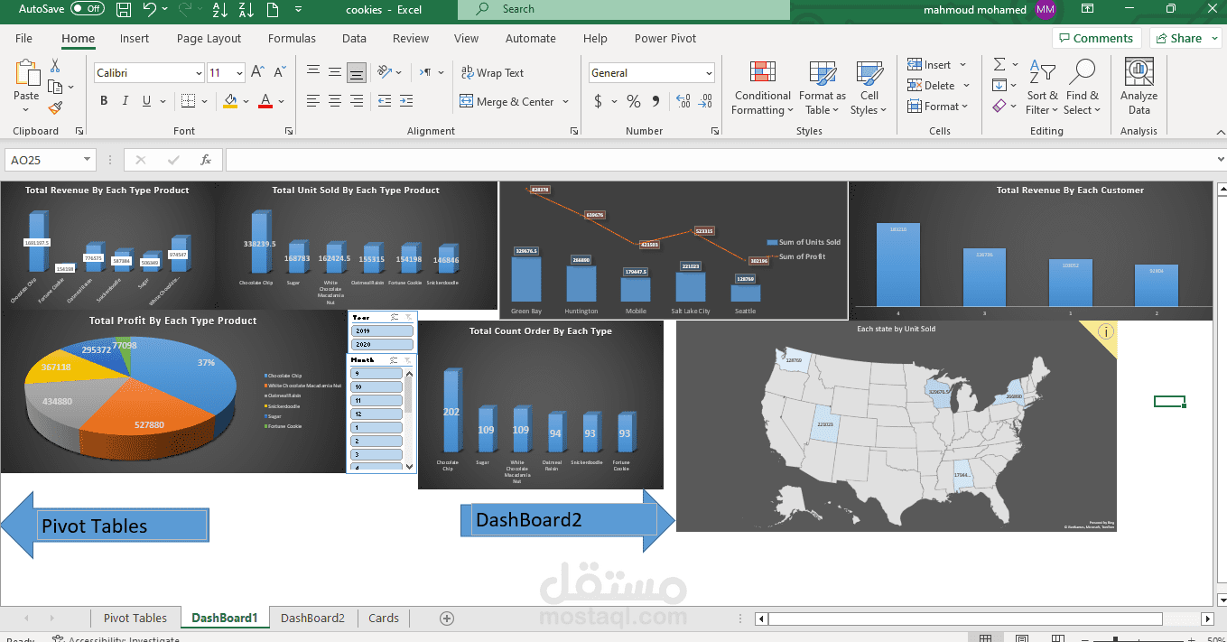Decrease decimal places
The height and width of the screenshot is (642, 1227).
coord(706,101)
